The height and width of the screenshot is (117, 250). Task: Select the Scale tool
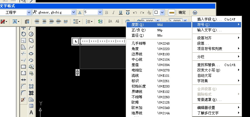[23, 40]
